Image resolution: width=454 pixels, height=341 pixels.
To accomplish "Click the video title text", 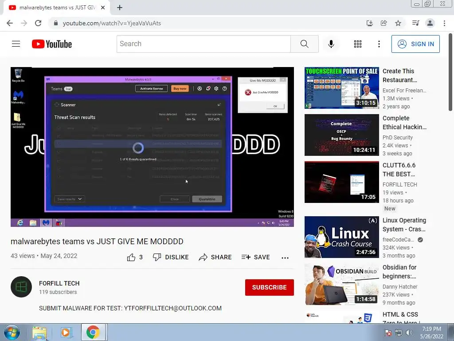I will 97,241.
